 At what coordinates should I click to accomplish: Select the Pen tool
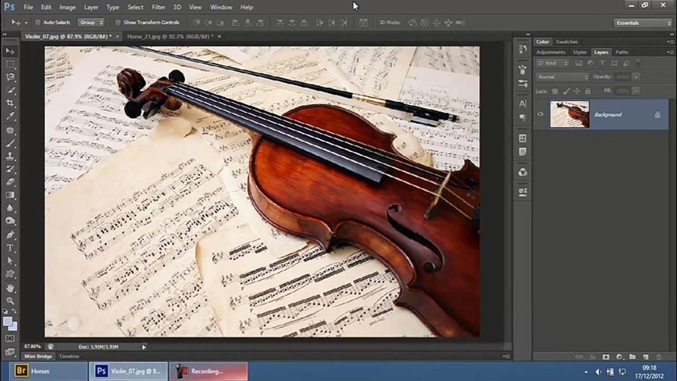(10, 235)
